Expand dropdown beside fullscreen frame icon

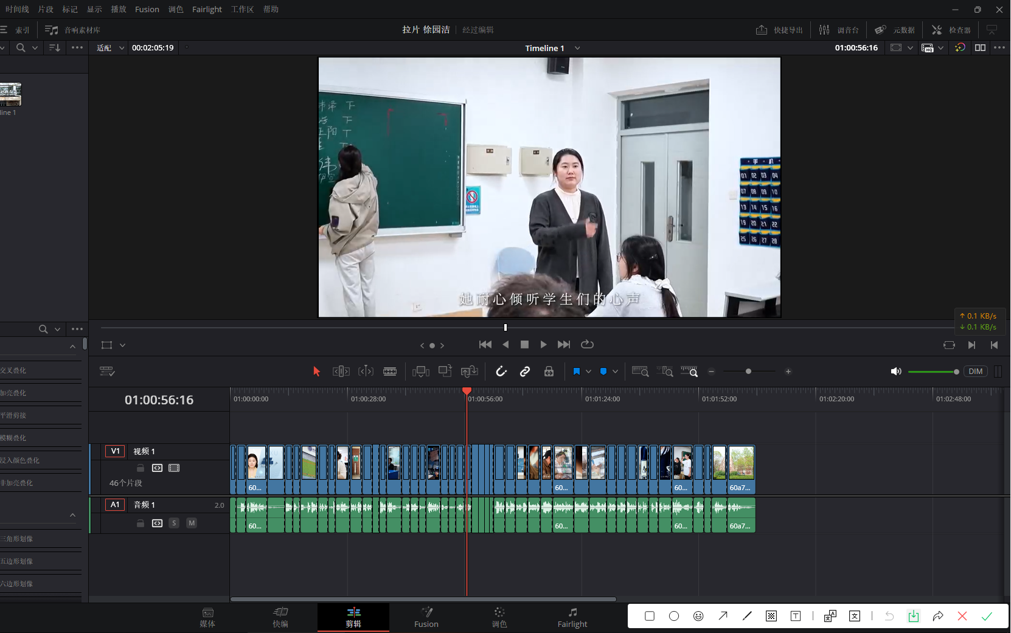click(x=910, y=47)
